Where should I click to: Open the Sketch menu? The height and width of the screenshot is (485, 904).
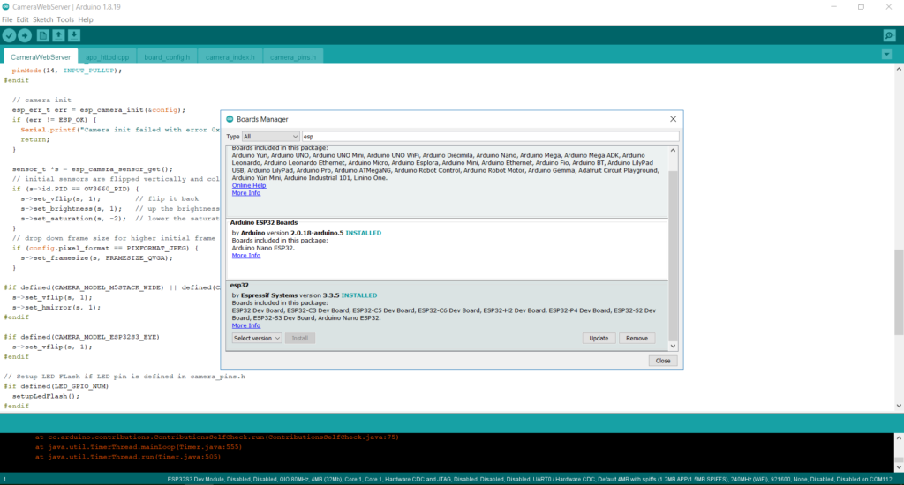[43, 19]
